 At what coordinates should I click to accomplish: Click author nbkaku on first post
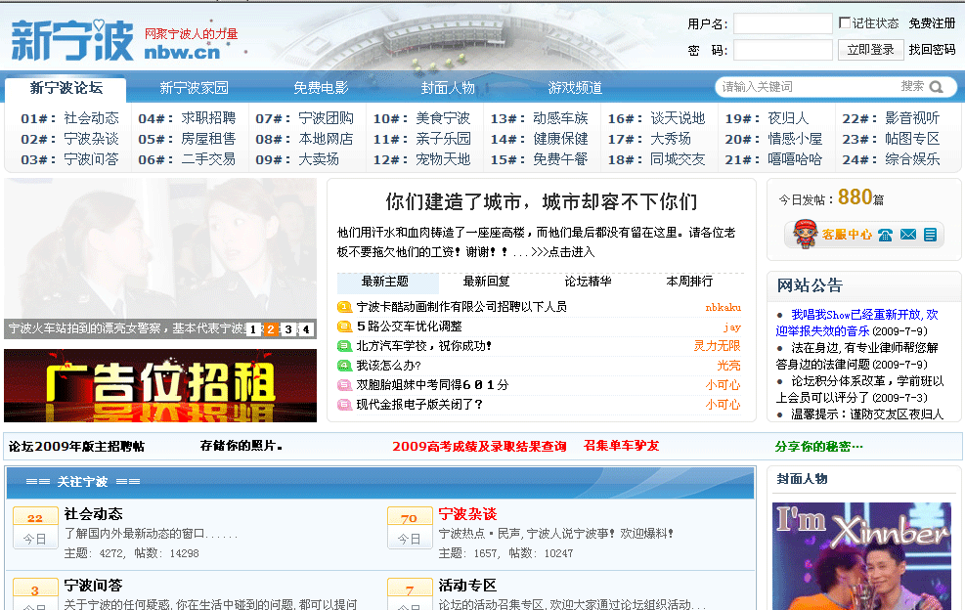click(x=724, y=307)
